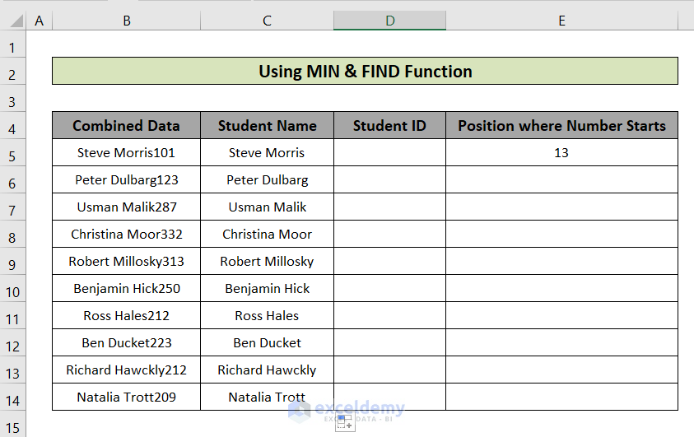Click the 'Natalia Trott209' cell

(x=126, y=397)
